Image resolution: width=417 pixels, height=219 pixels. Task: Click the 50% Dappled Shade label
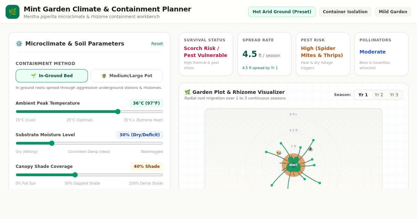82,184
